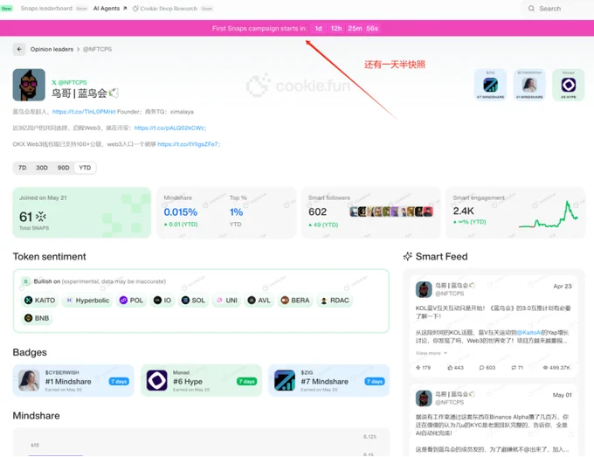Click the Mindshare 0.015% value
594x457 pixels.
[180, 212]
